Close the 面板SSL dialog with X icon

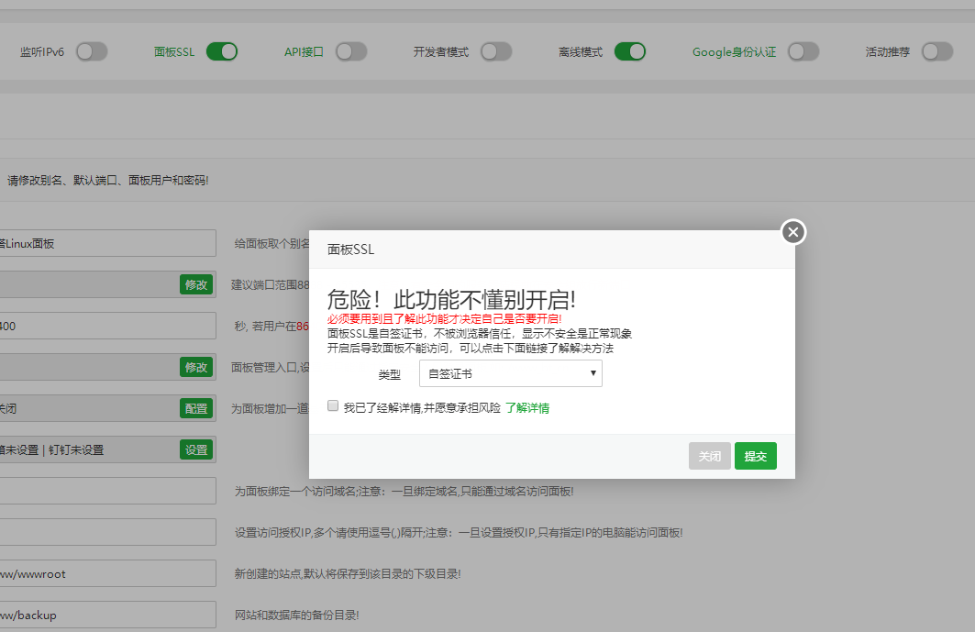pos(792,232)
